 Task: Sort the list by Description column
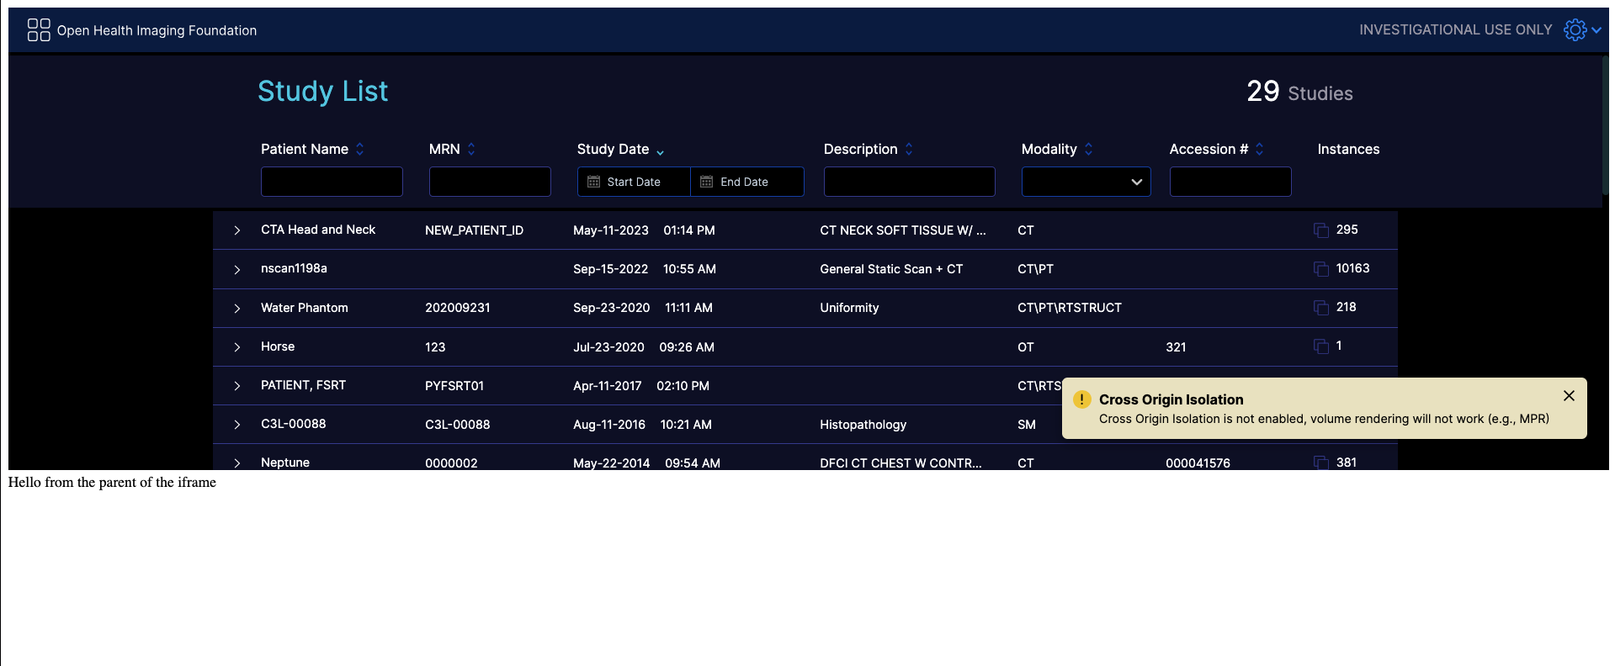coord(909,149)
